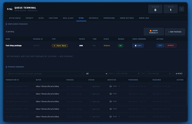Clear the From date with its X icon
The width and height of the screenshot is (192, 124).
[x=139, y=74]
